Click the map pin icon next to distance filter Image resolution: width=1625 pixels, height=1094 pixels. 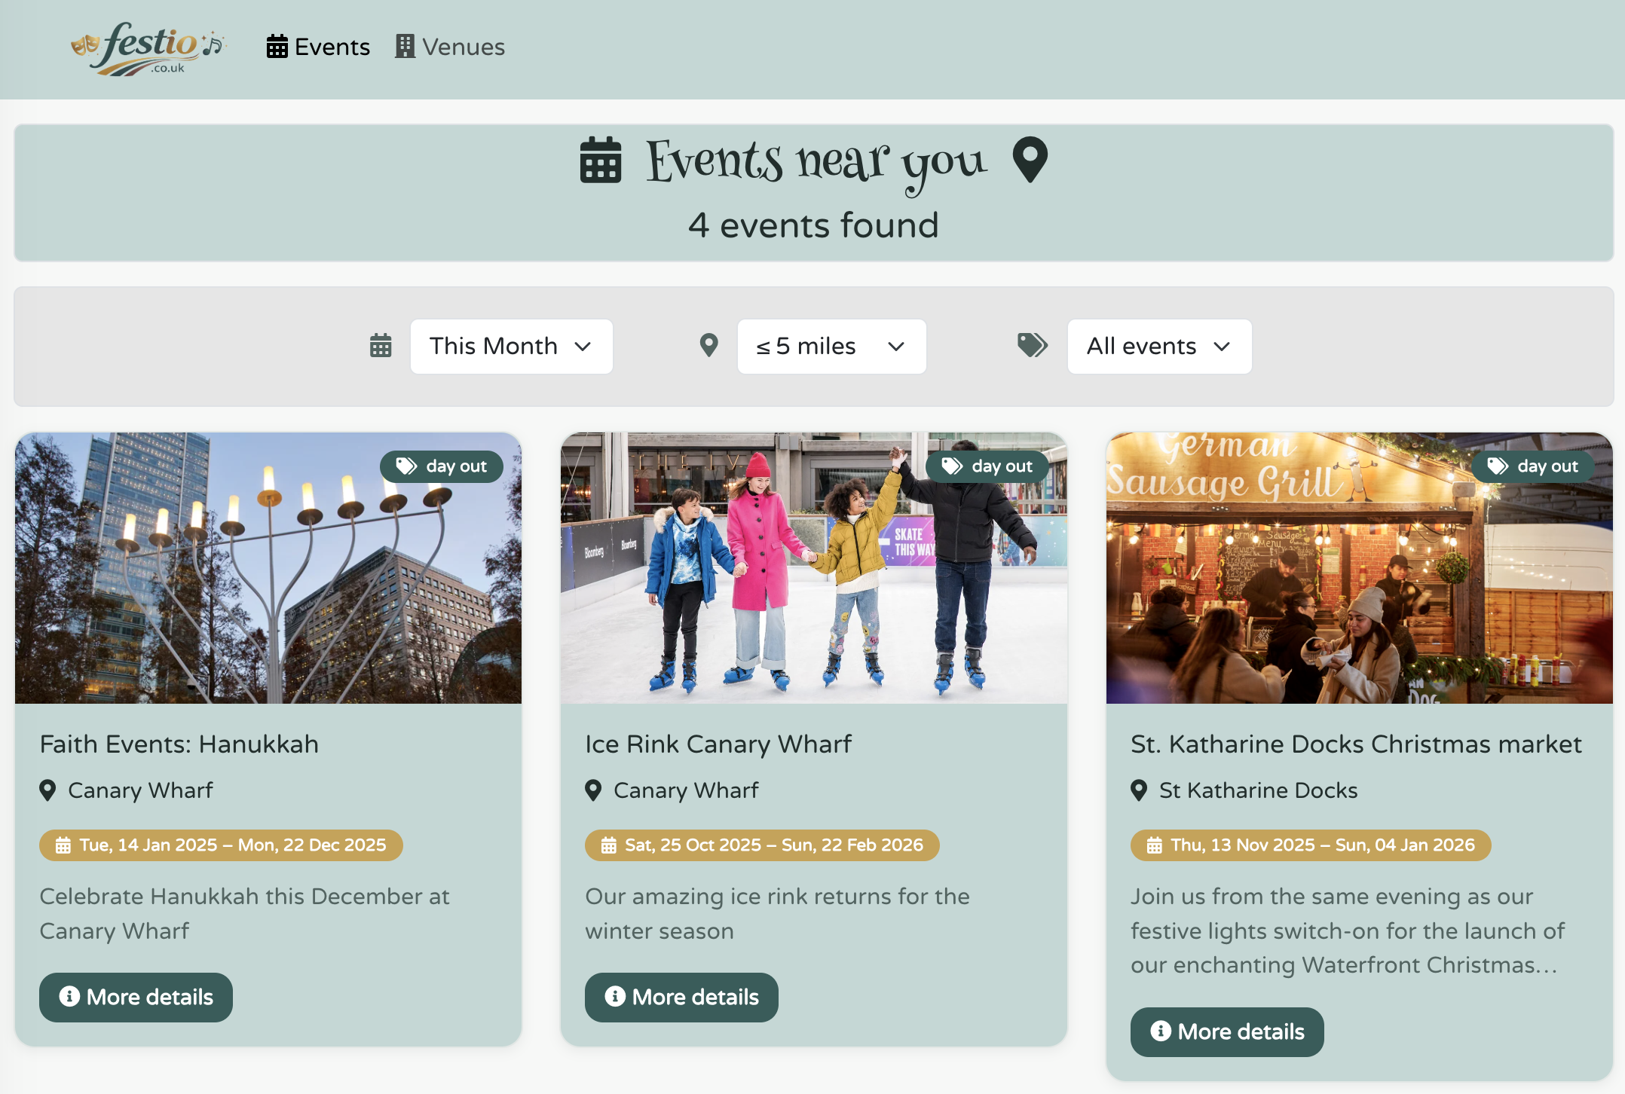point(708,345)
